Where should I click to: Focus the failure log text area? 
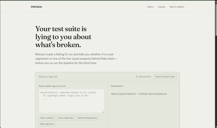click(x=71, y=101)
